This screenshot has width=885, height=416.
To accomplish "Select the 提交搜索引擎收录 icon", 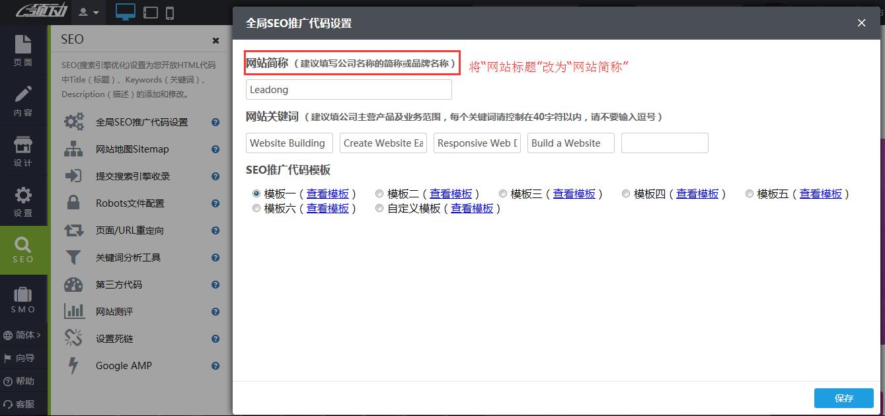I will tap(73, 176).
